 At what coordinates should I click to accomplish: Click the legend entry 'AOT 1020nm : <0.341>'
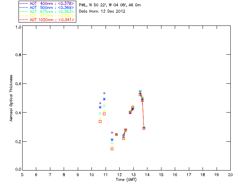47,20
